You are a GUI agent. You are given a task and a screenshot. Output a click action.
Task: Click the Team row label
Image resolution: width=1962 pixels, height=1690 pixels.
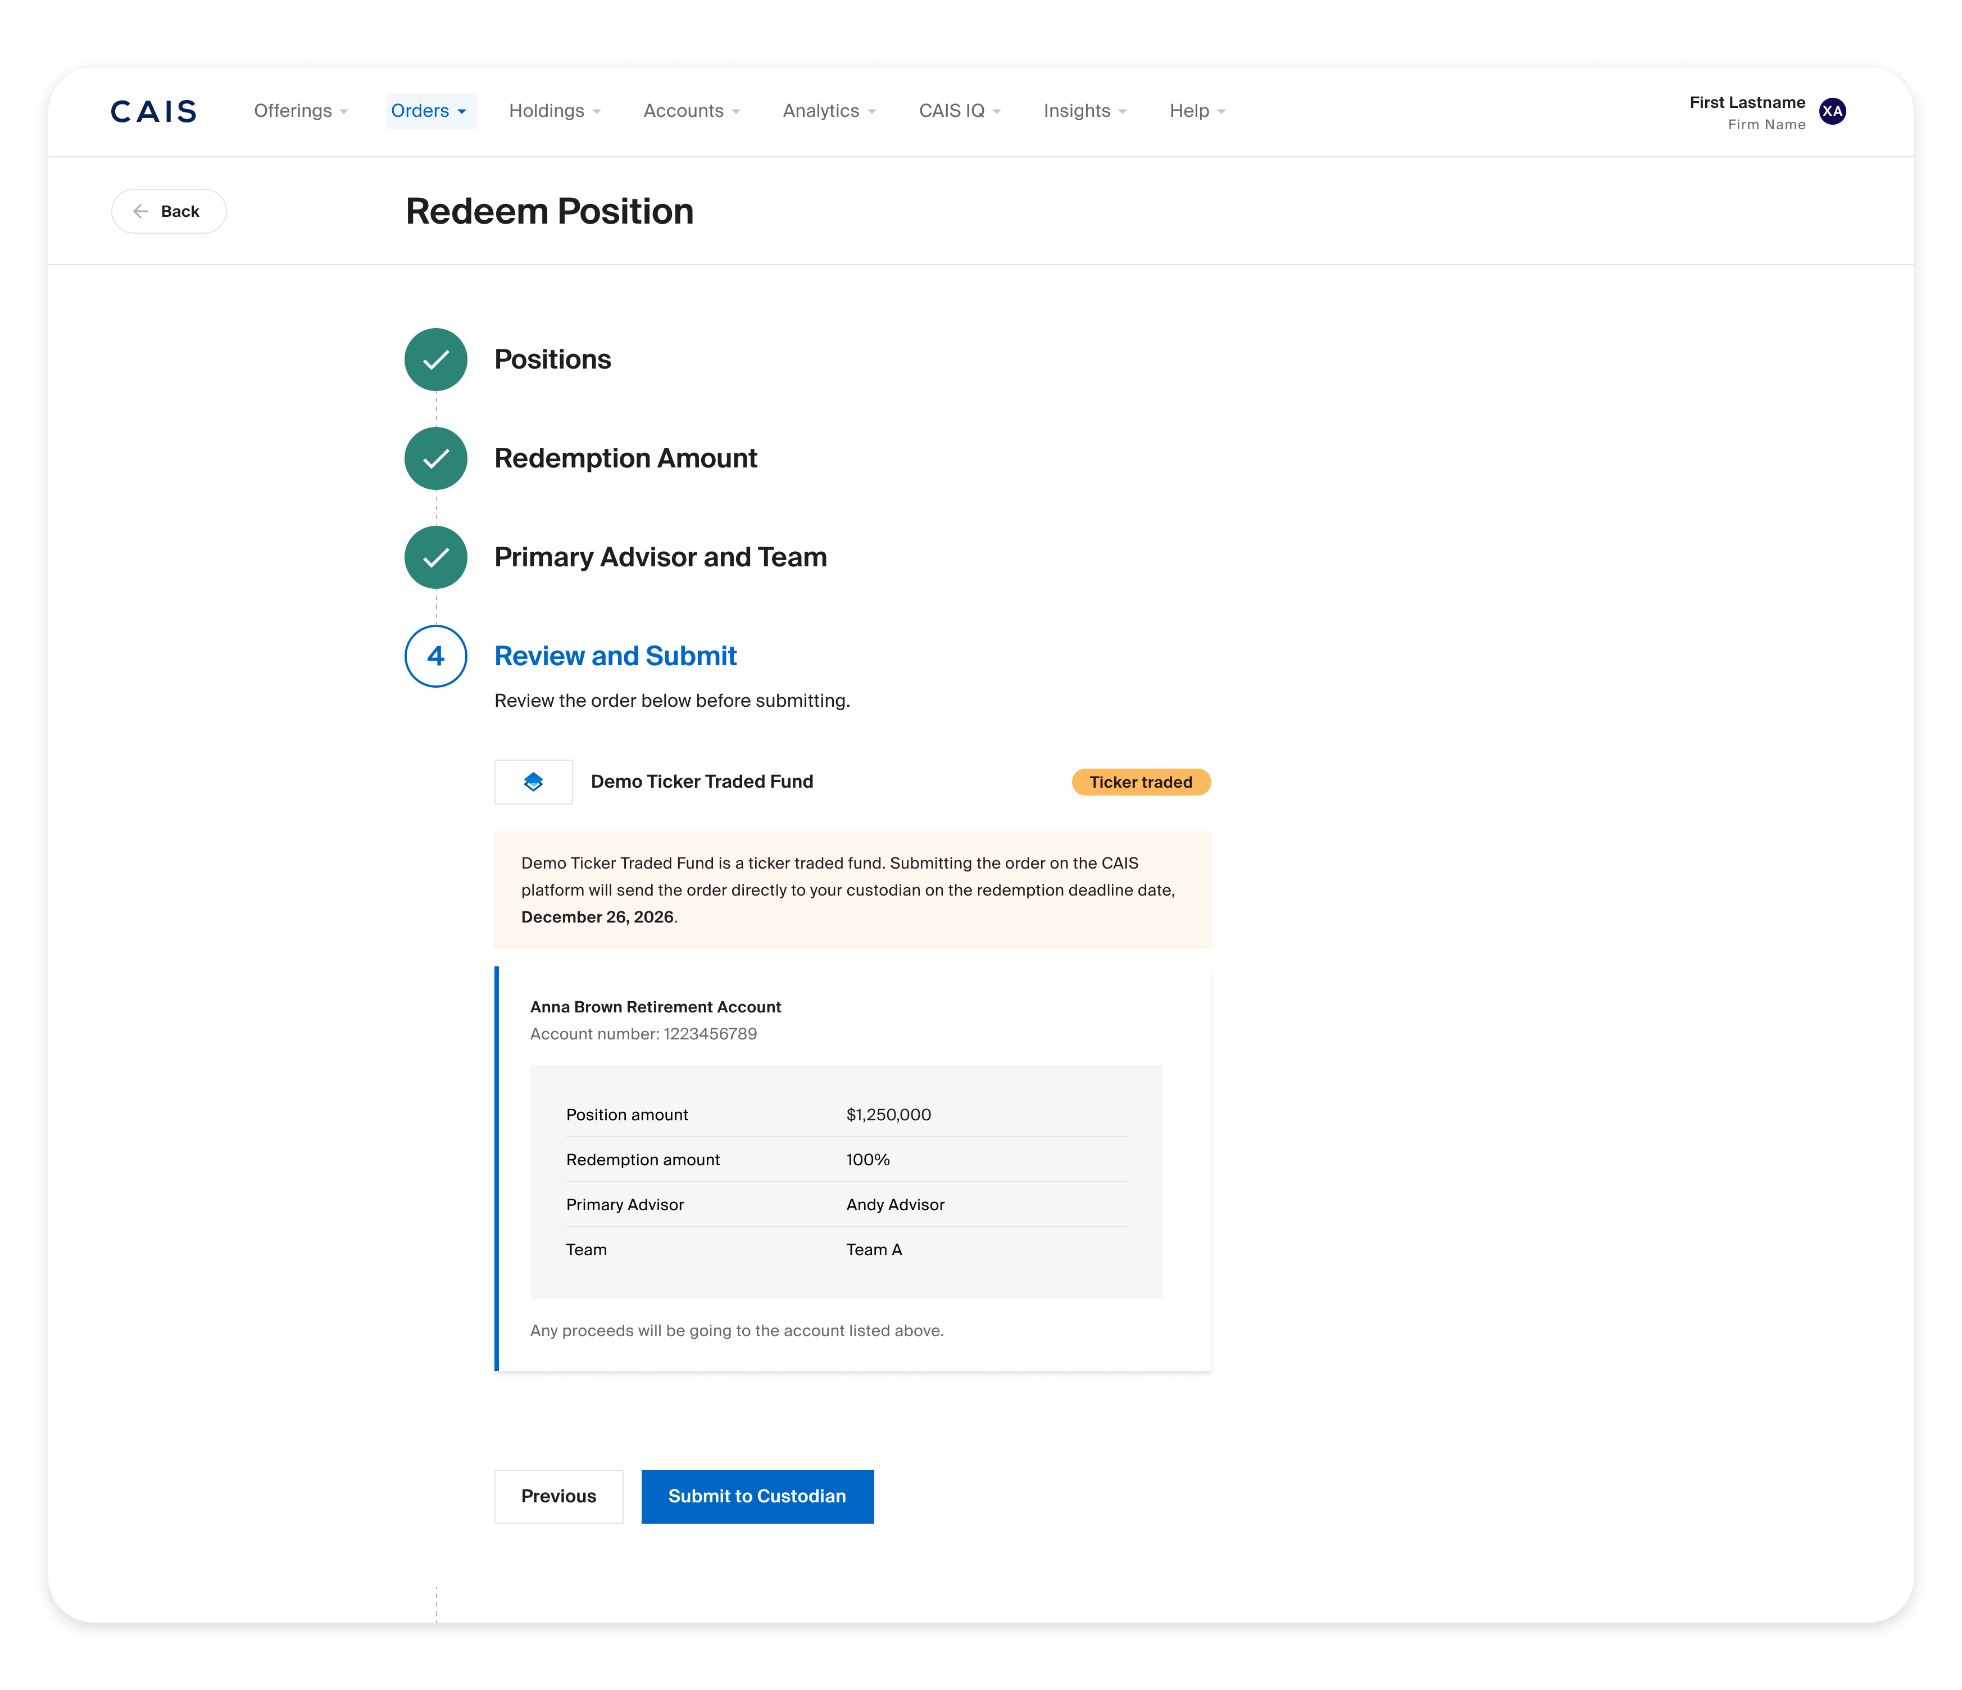click(586, 1250)
